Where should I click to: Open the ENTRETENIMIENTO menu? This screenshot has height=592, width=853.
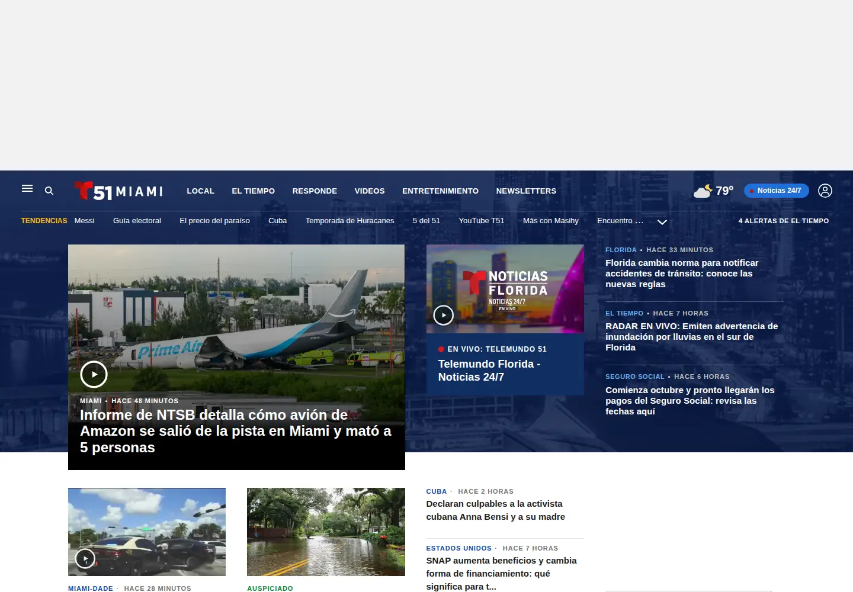click(440, 191)
